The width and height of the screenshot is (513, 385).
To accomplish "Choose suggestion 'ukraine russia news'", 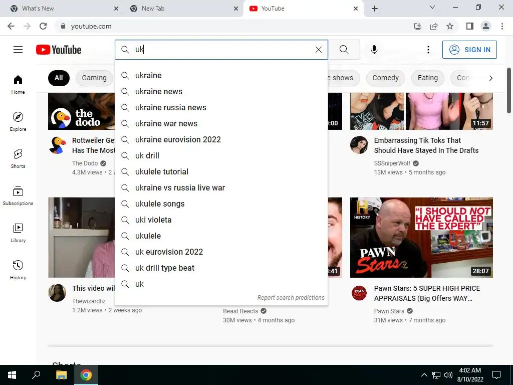I will coord(221,107).
